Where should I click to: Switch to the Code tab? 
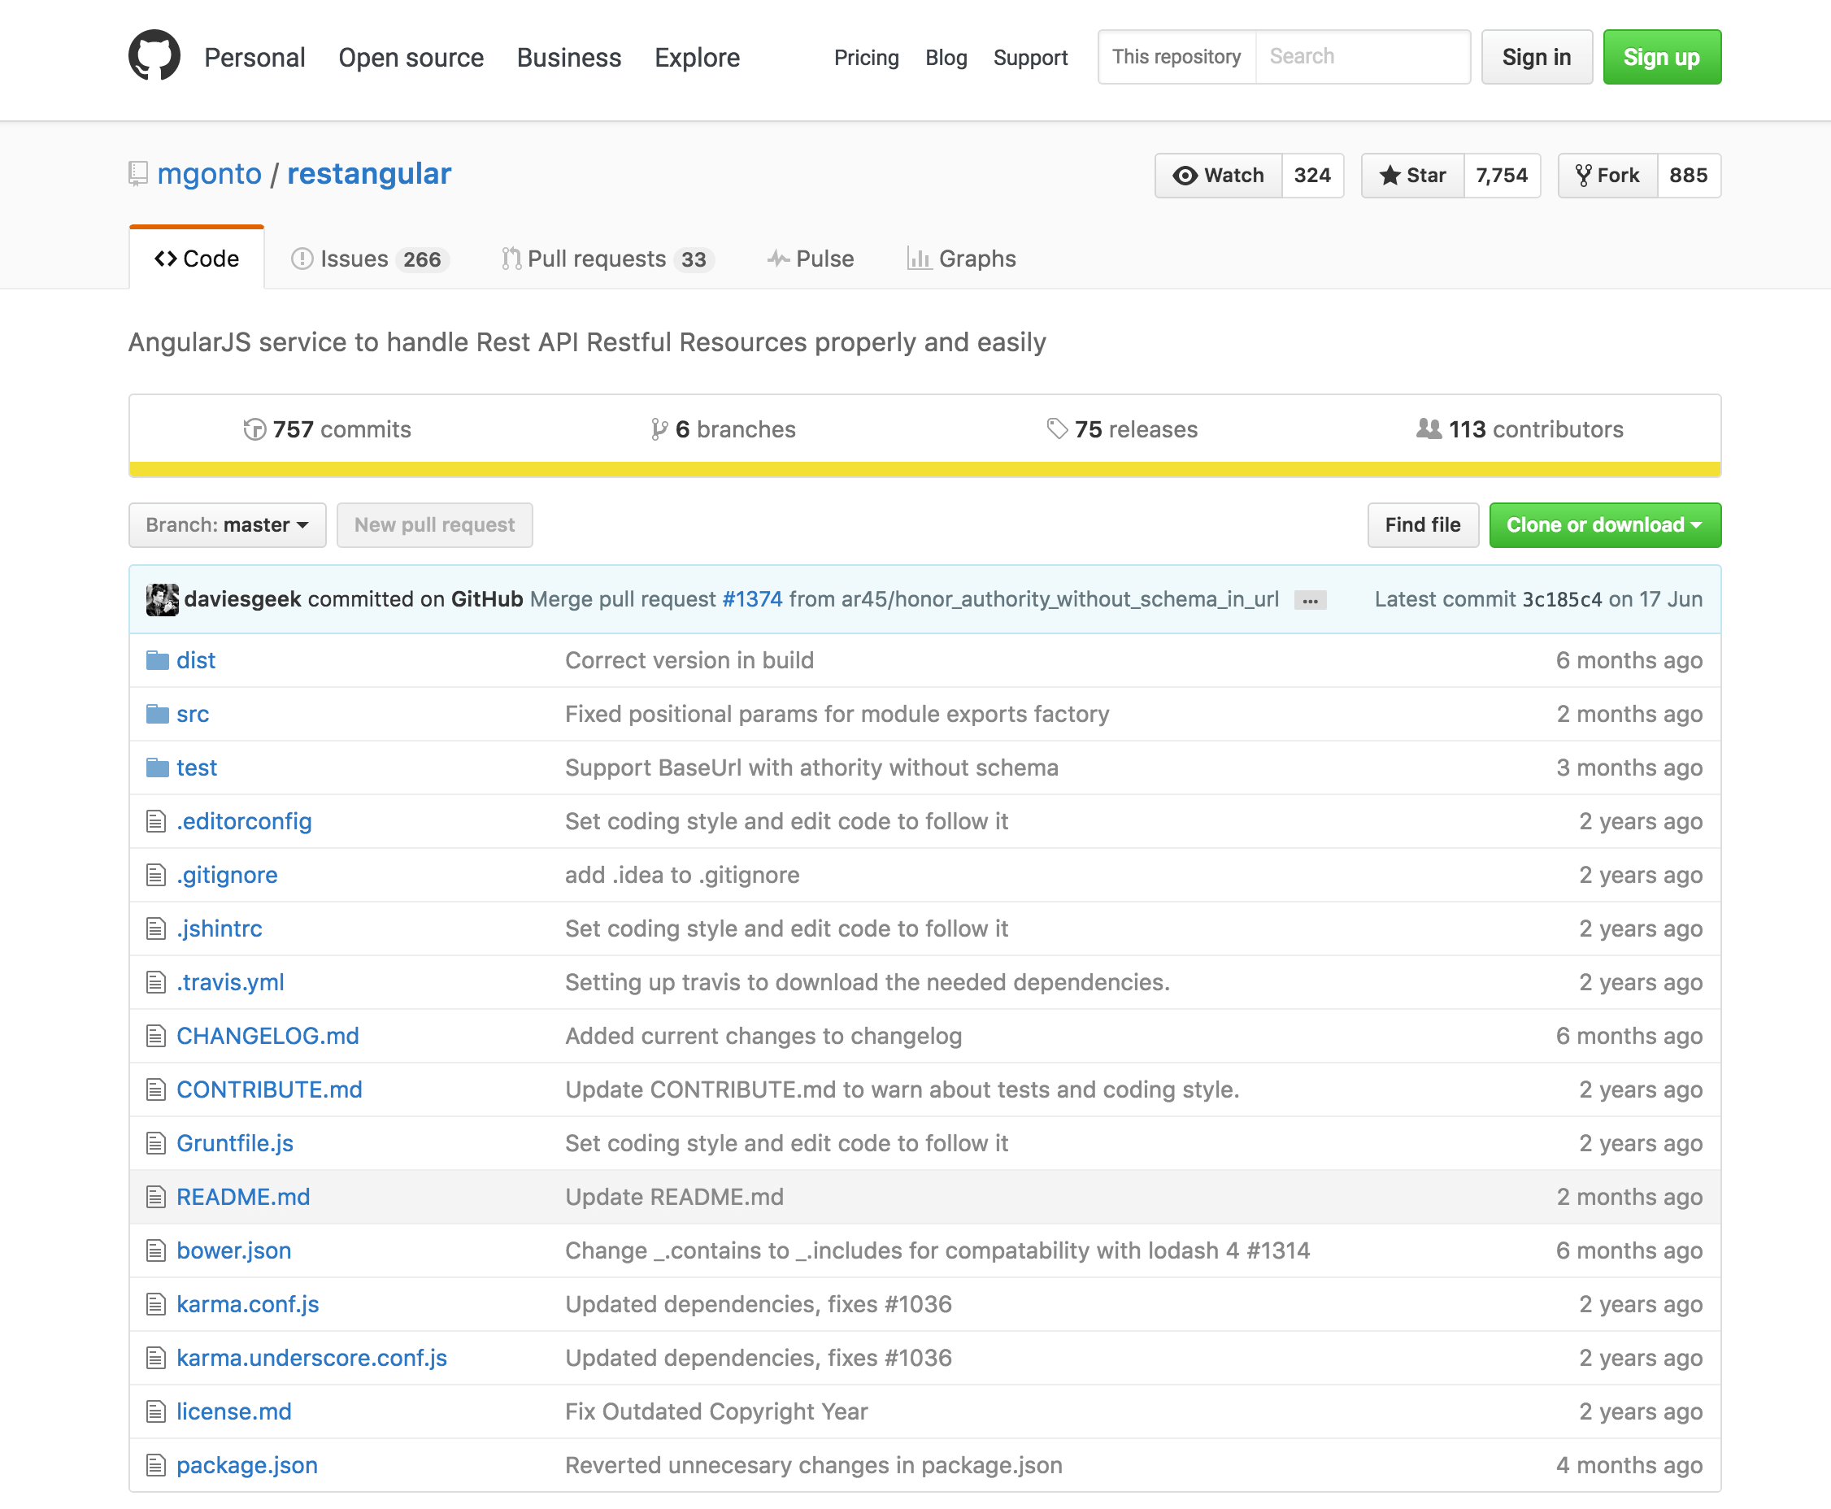pyautogui.click(x=198, y=259)
